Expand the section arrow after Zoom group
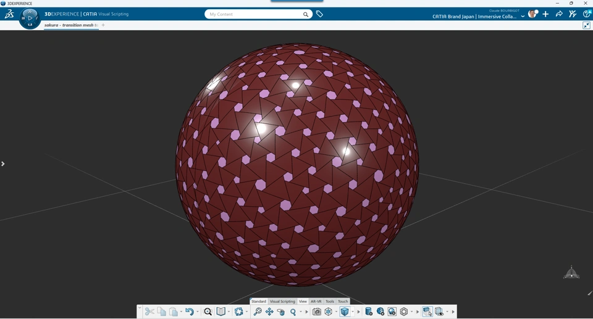This screenshot has height=319, width=593. (306, 312)
